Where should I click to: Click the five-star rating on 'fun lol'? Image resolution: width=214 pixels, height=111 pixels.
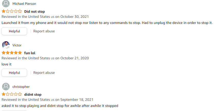point(12,53)
